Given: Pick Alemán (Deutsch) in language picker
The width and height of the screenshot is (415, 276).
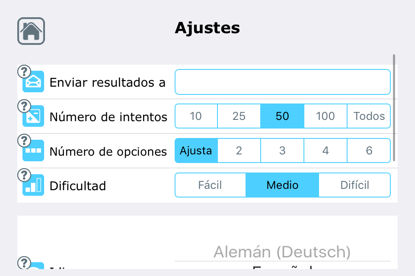Looking at the screenshot, I should coord(282,251).
